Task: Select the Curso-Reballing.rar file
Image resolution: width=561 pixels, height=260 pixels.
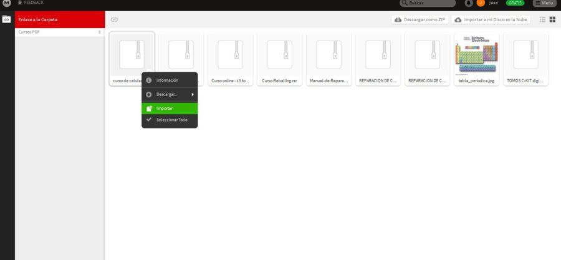Action: point(280,59)
